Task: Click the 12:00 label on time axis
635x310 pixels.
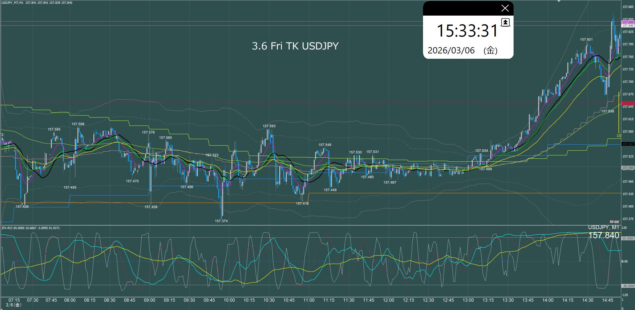Action: pyautogui.click(x=388, y=300)
